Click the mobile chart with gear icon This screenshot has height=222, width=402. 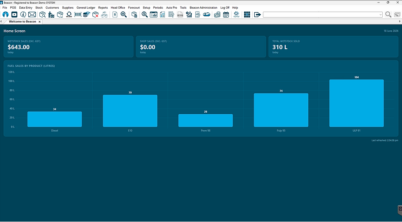[198, 15]
